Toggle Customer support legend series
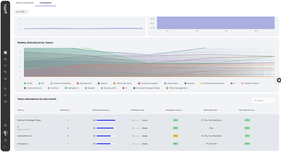281x152 pixels. point(148,83)
